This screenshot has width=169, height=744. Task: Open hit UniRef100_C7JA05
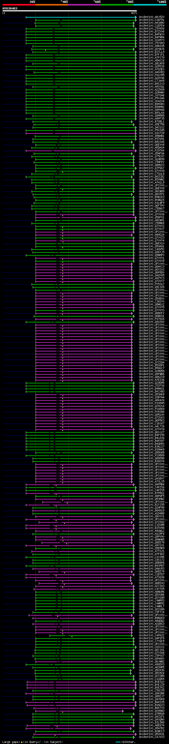point(152,81)
